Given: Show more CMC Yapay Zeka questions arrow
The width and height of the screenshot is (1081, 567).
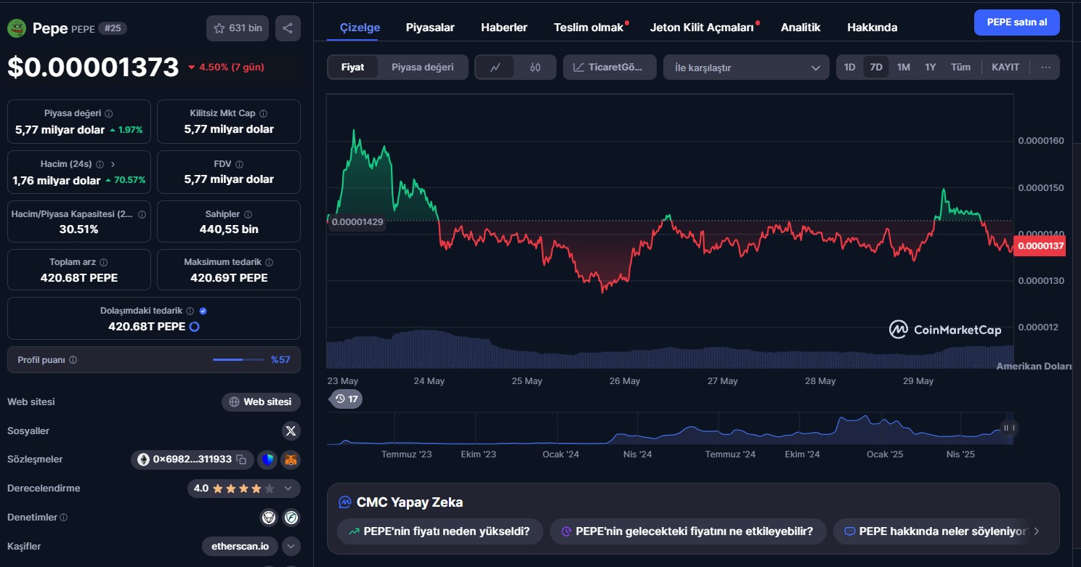Looking at the screenshot, I should [1036, 531].
